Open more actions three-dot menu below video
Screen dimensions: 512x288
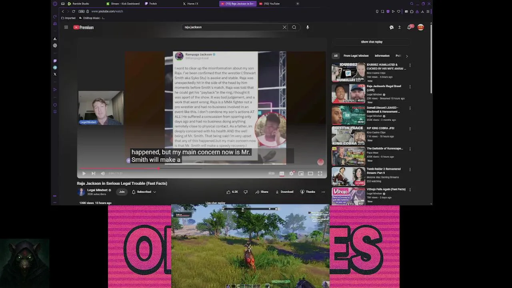click(x=323, y=192)
